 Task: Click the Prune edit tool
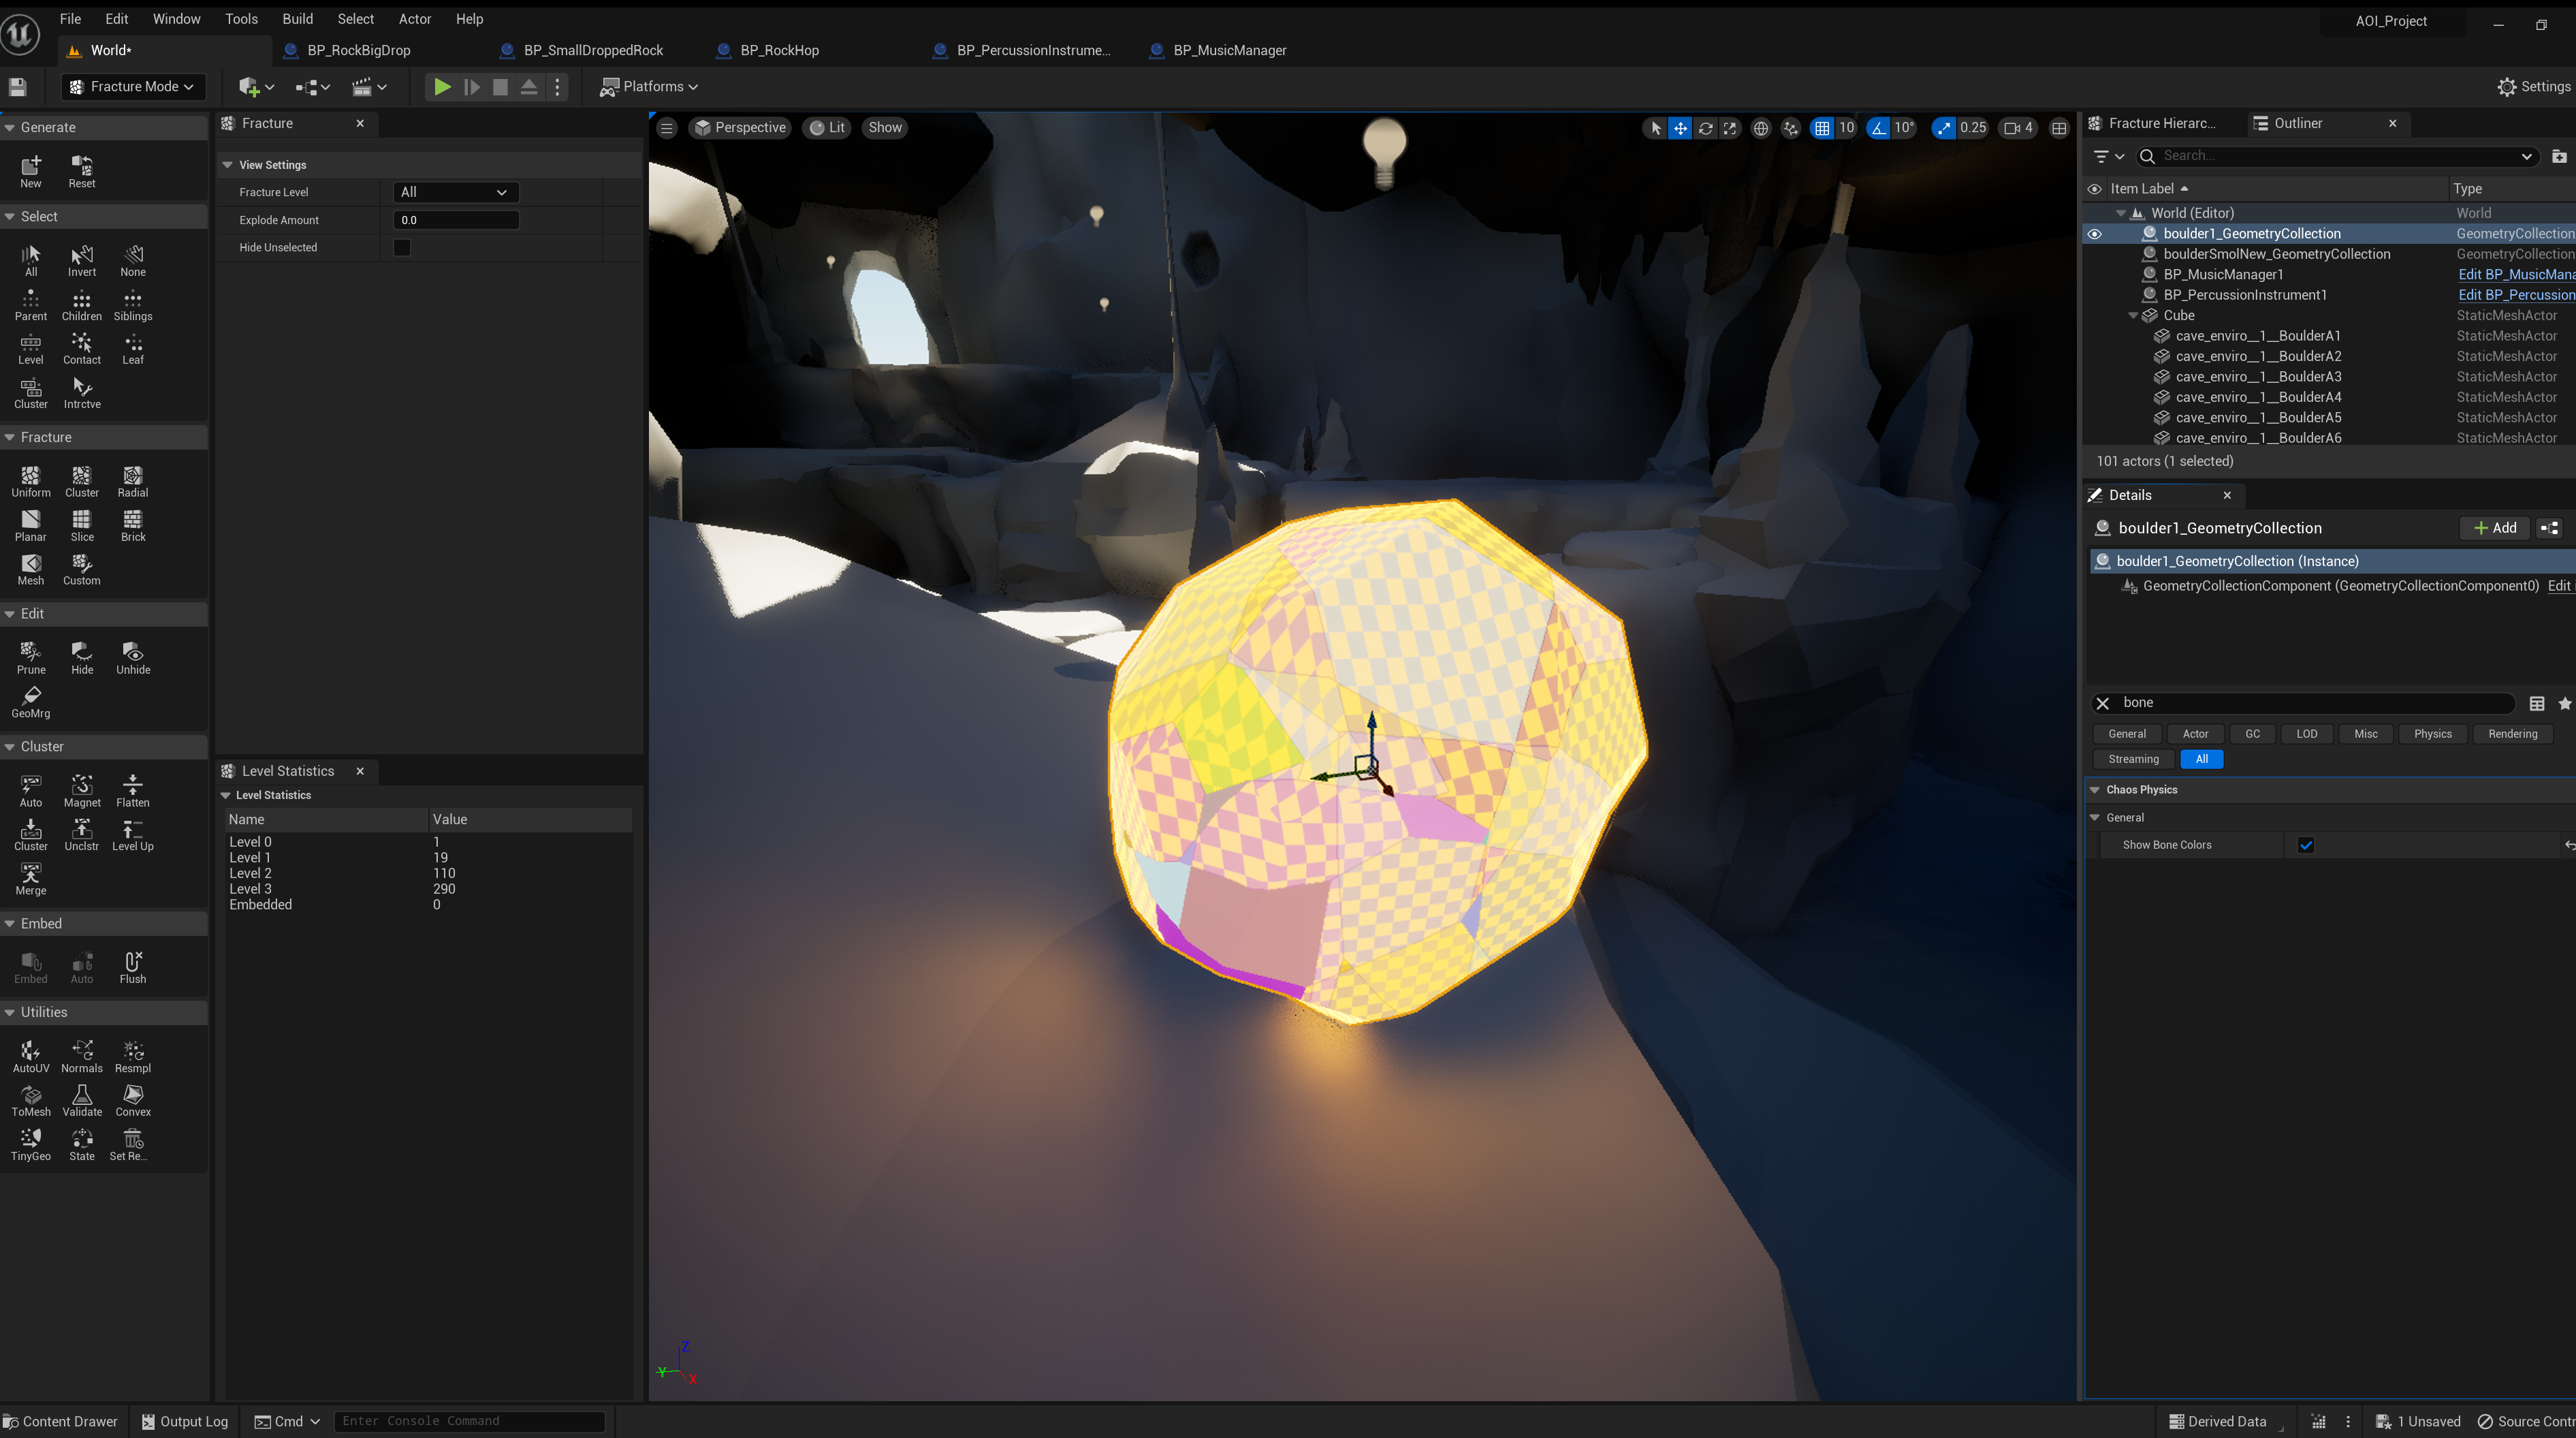pyautogui.click(x=30, y=657)
